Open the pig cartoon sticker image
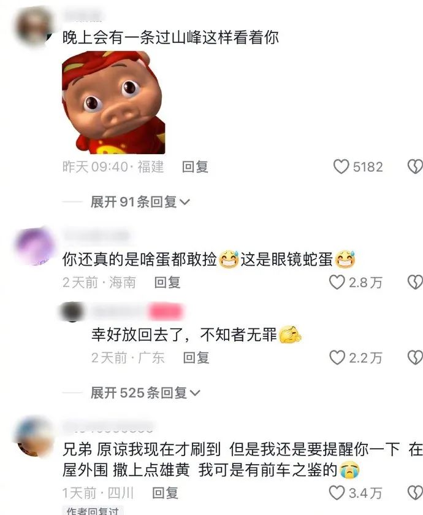 [113, 103]
